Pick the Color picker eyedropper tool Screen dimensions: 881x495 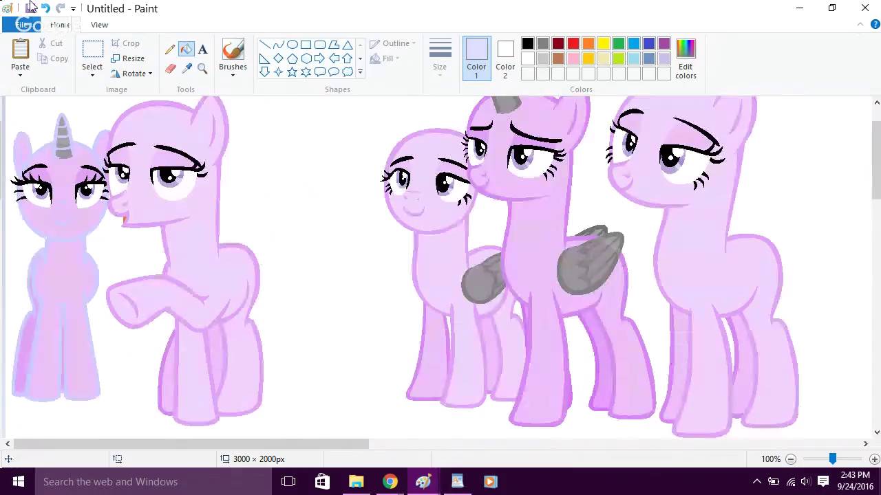(x=186, y=68)
